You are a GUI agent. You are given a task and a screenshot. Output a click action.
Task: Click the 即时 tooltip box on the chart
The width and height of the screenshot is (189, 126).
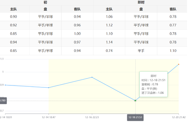click(x=153, y=84)
